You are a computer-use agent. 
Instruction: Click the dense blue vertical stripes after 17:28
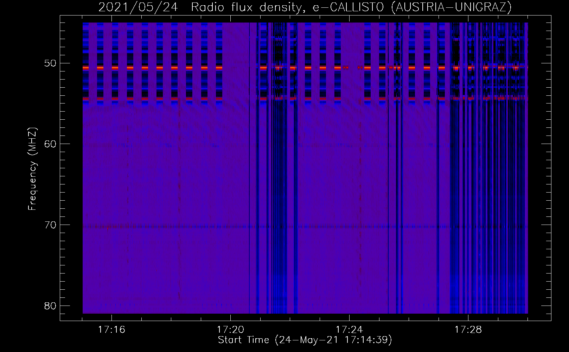point(492,211)
